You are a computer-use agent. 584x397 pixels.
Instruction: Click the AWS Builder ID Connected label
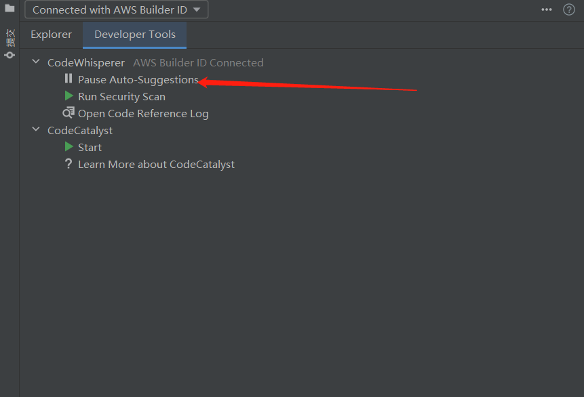[x=198, y=62]
